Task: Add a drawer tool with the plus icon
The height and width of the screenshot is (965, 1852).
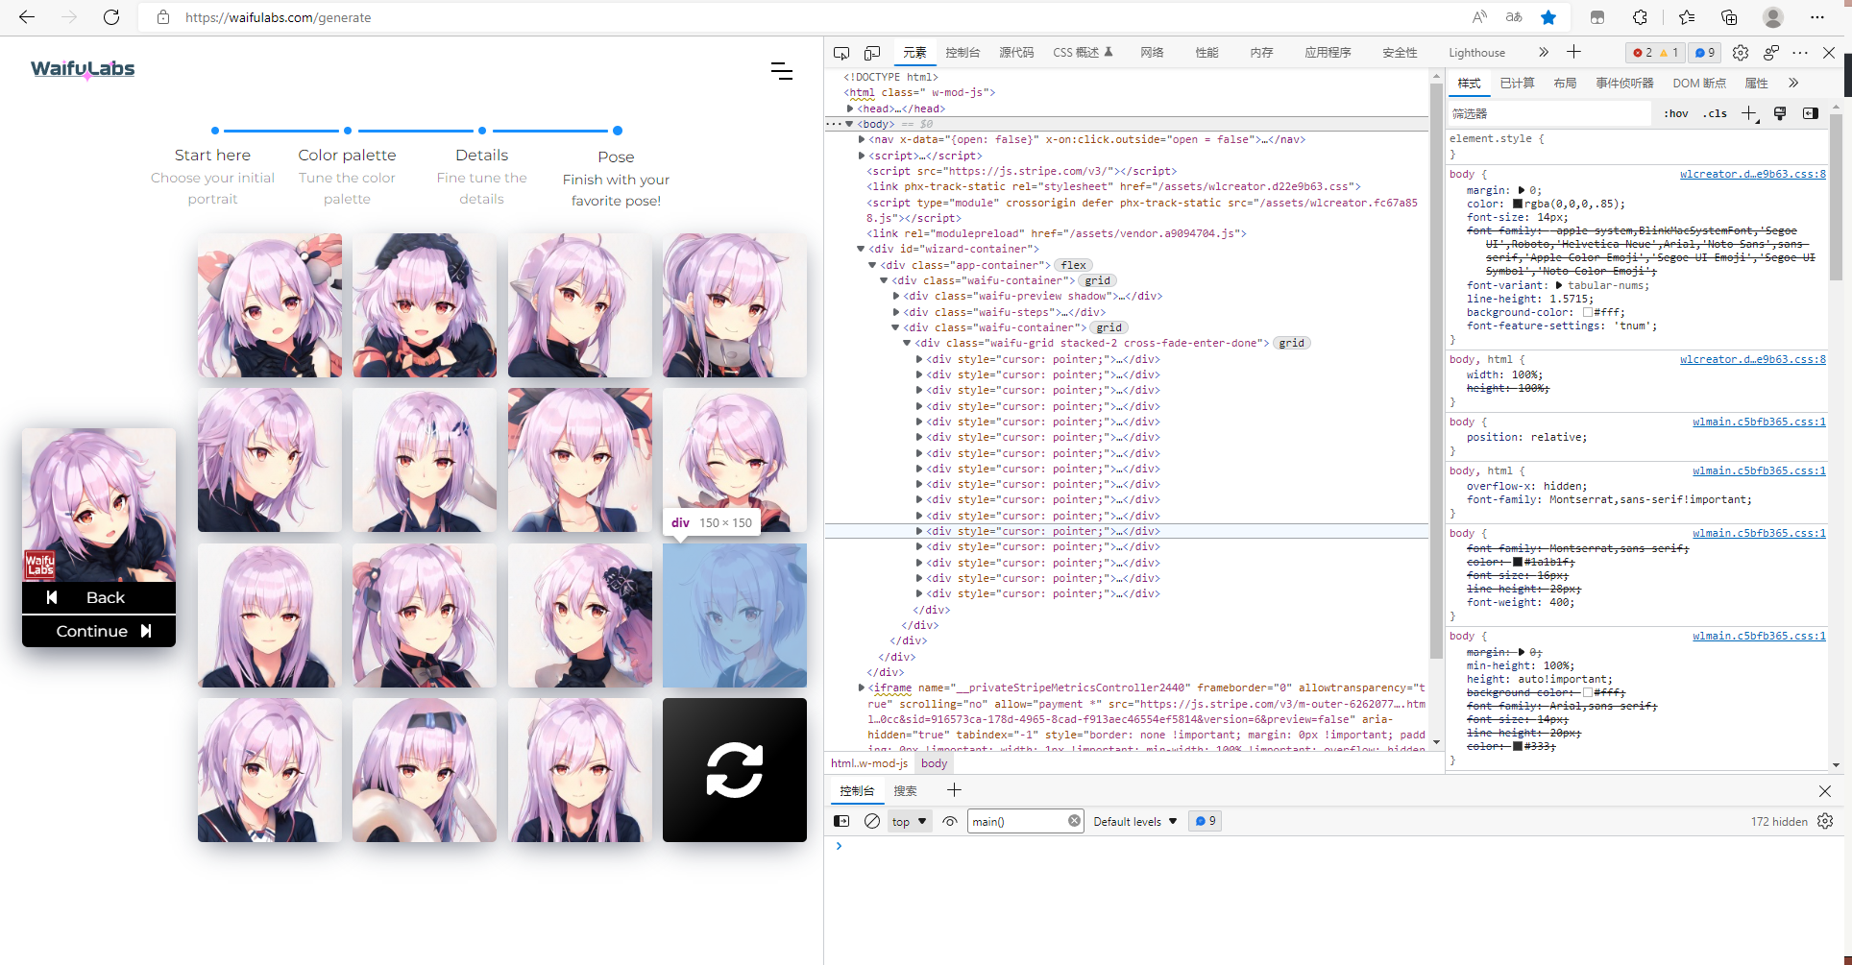Action: (954, 789)
